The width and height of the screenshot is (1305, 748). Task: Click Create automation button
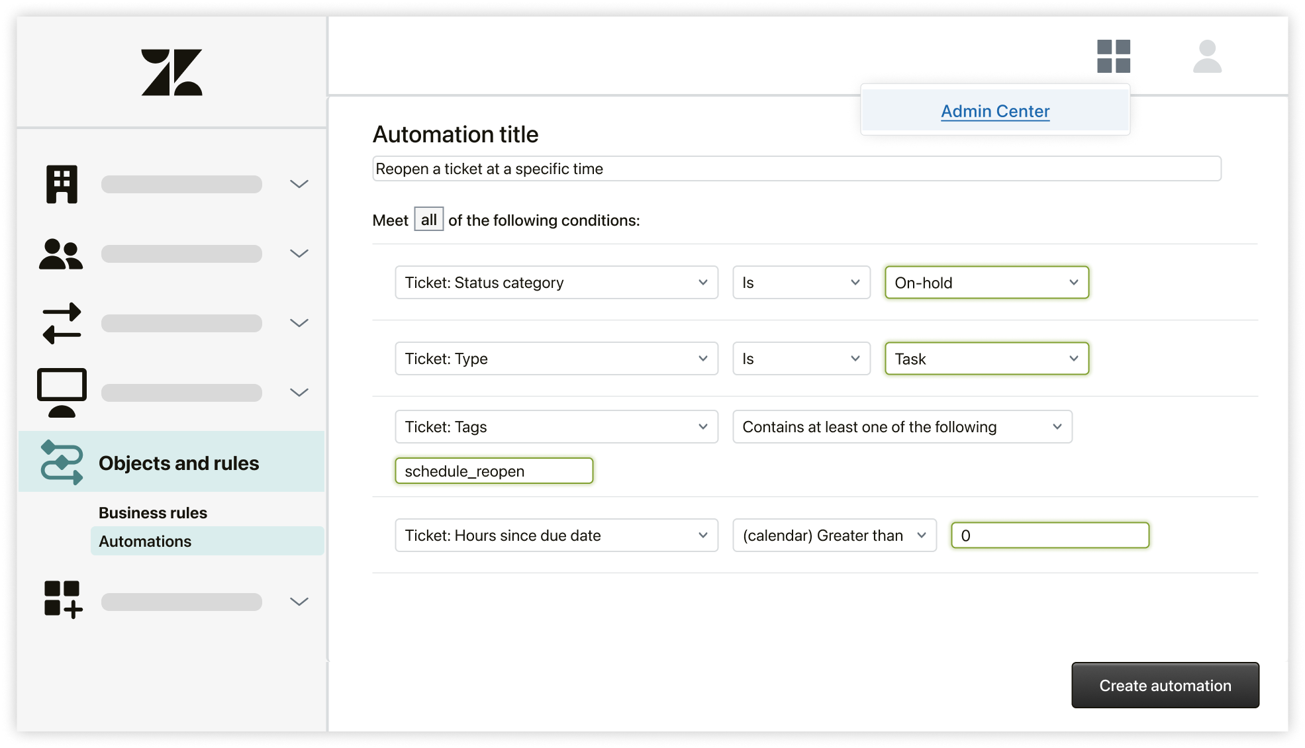(x=1163, y=685)
